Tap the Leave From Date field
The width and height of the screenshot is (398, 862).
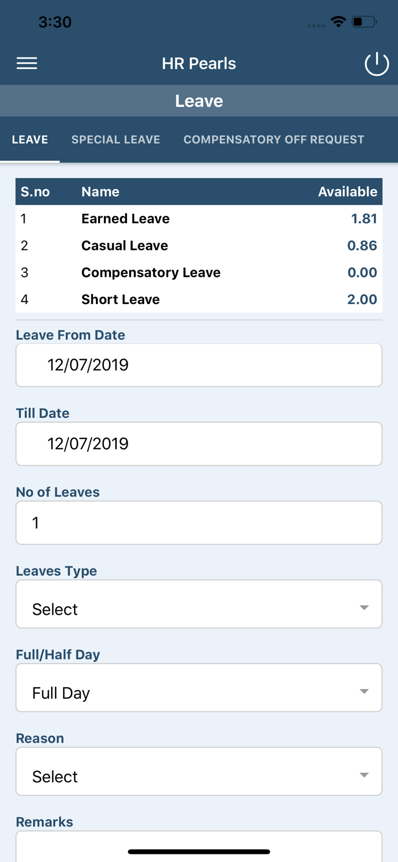199,365
